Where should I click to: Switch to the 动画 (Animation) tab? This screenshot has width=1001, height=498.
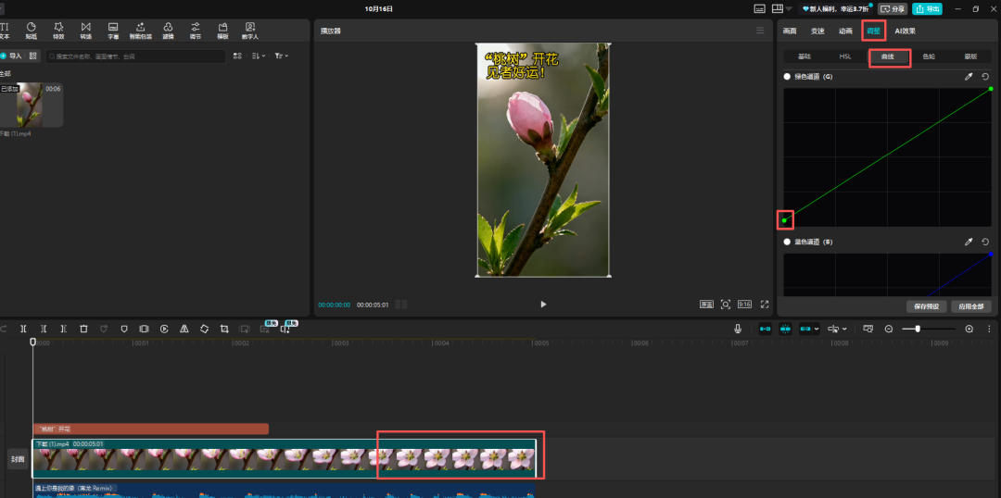point(845,31)
